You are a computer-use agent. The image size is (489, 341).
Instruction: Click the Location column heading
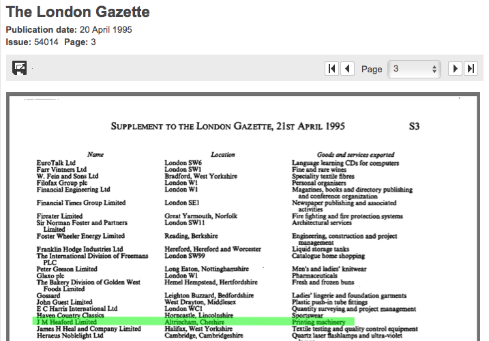tap(222, 154)
